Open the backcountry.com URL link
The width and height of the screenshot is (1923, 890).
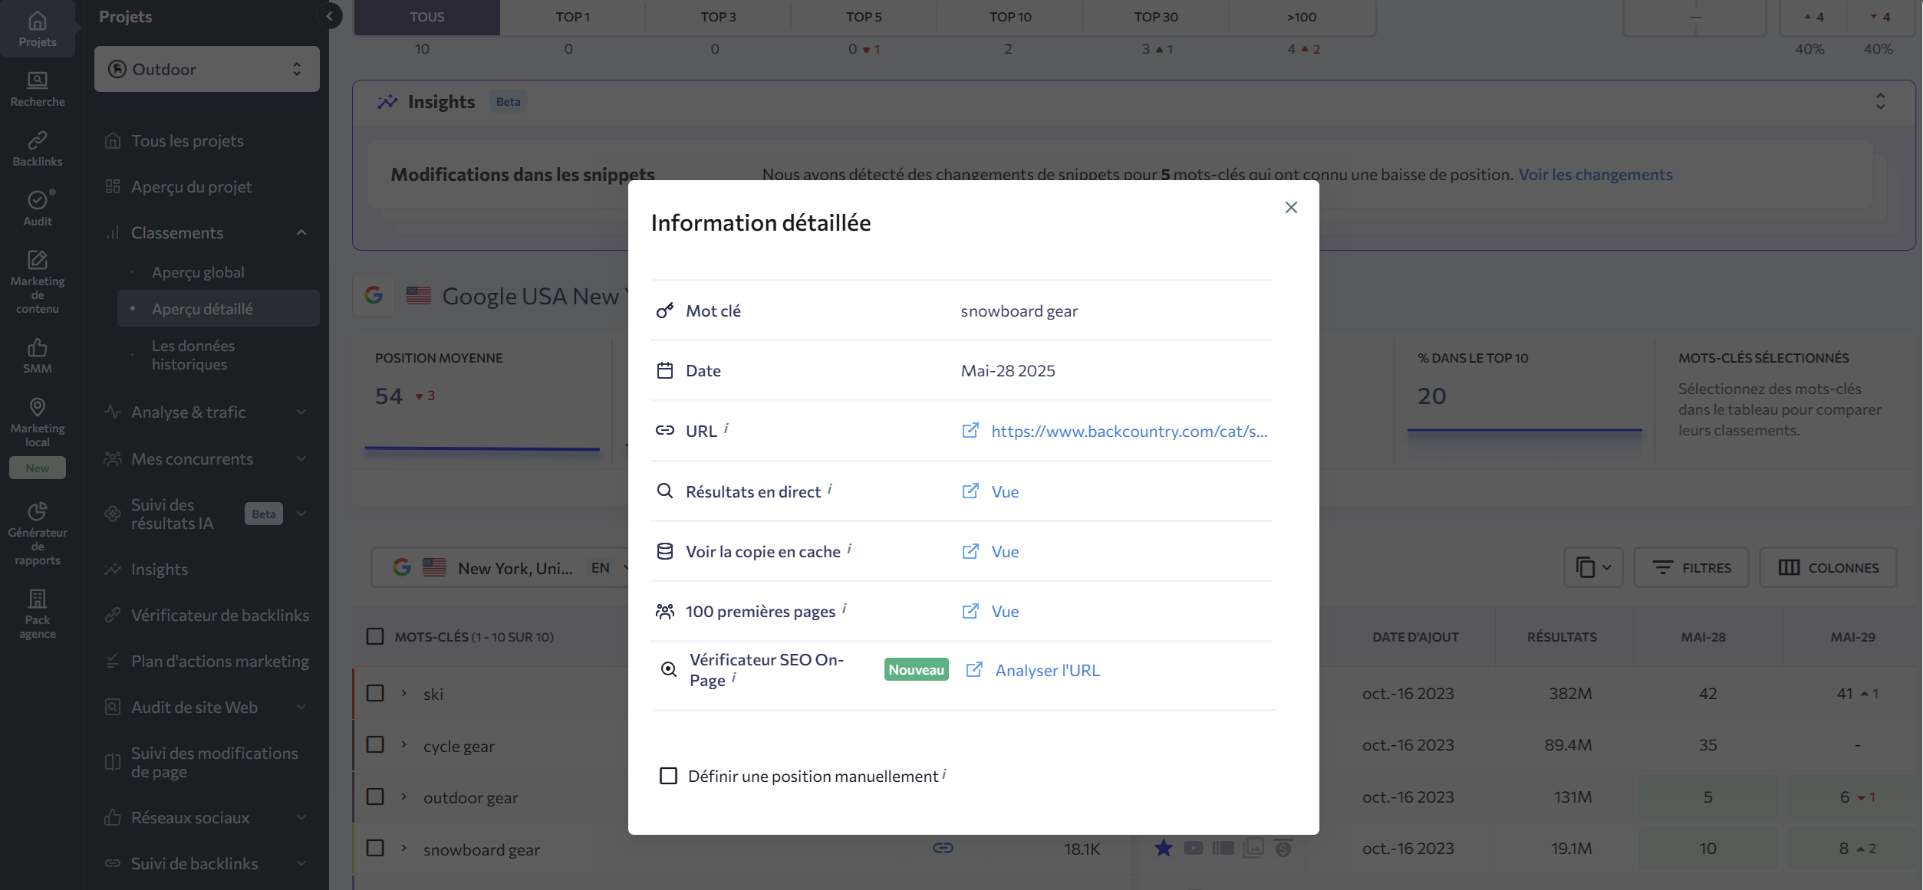pos(1128,431)
